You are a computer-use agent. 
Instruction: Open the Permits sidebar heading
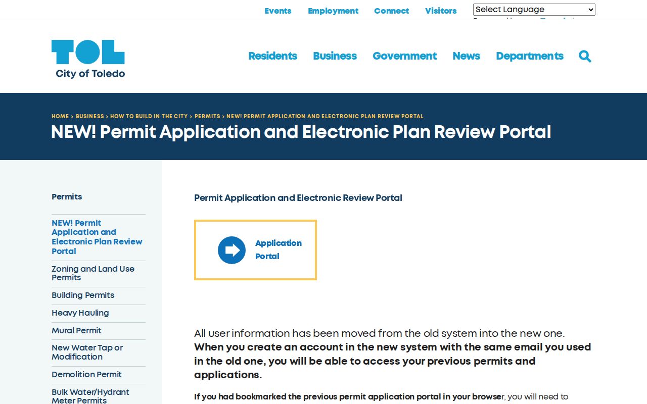coord(67,197)
